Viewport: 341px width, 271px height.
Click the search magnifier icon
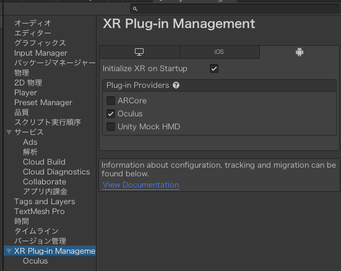point(135,9)
